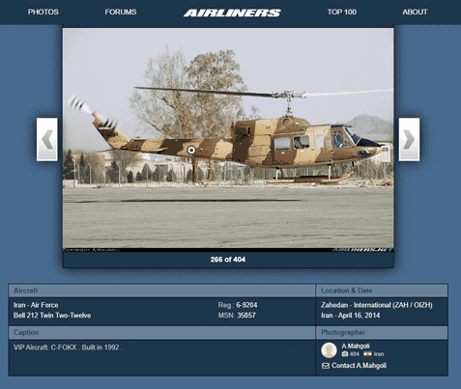This screenshot has width=461, height=389.
Task: Open the Zahedan - International (ZAH / OIZH) airport link
Action: [377, 305]
